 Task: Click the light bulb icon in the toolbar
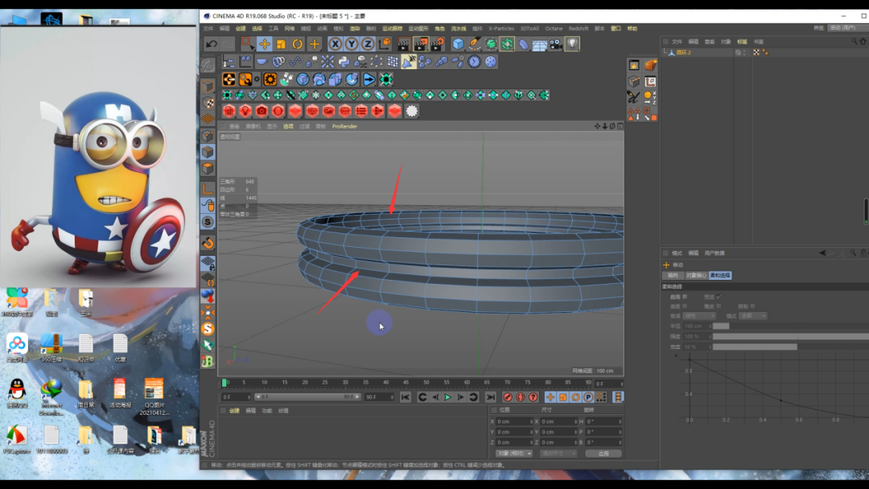(x=572, y=43)
